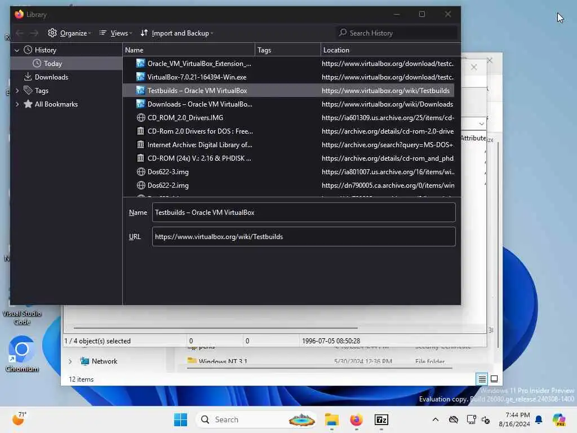Open the Windows Start menu
Viewport: 577px width, 433px height.
pos(180,419)
